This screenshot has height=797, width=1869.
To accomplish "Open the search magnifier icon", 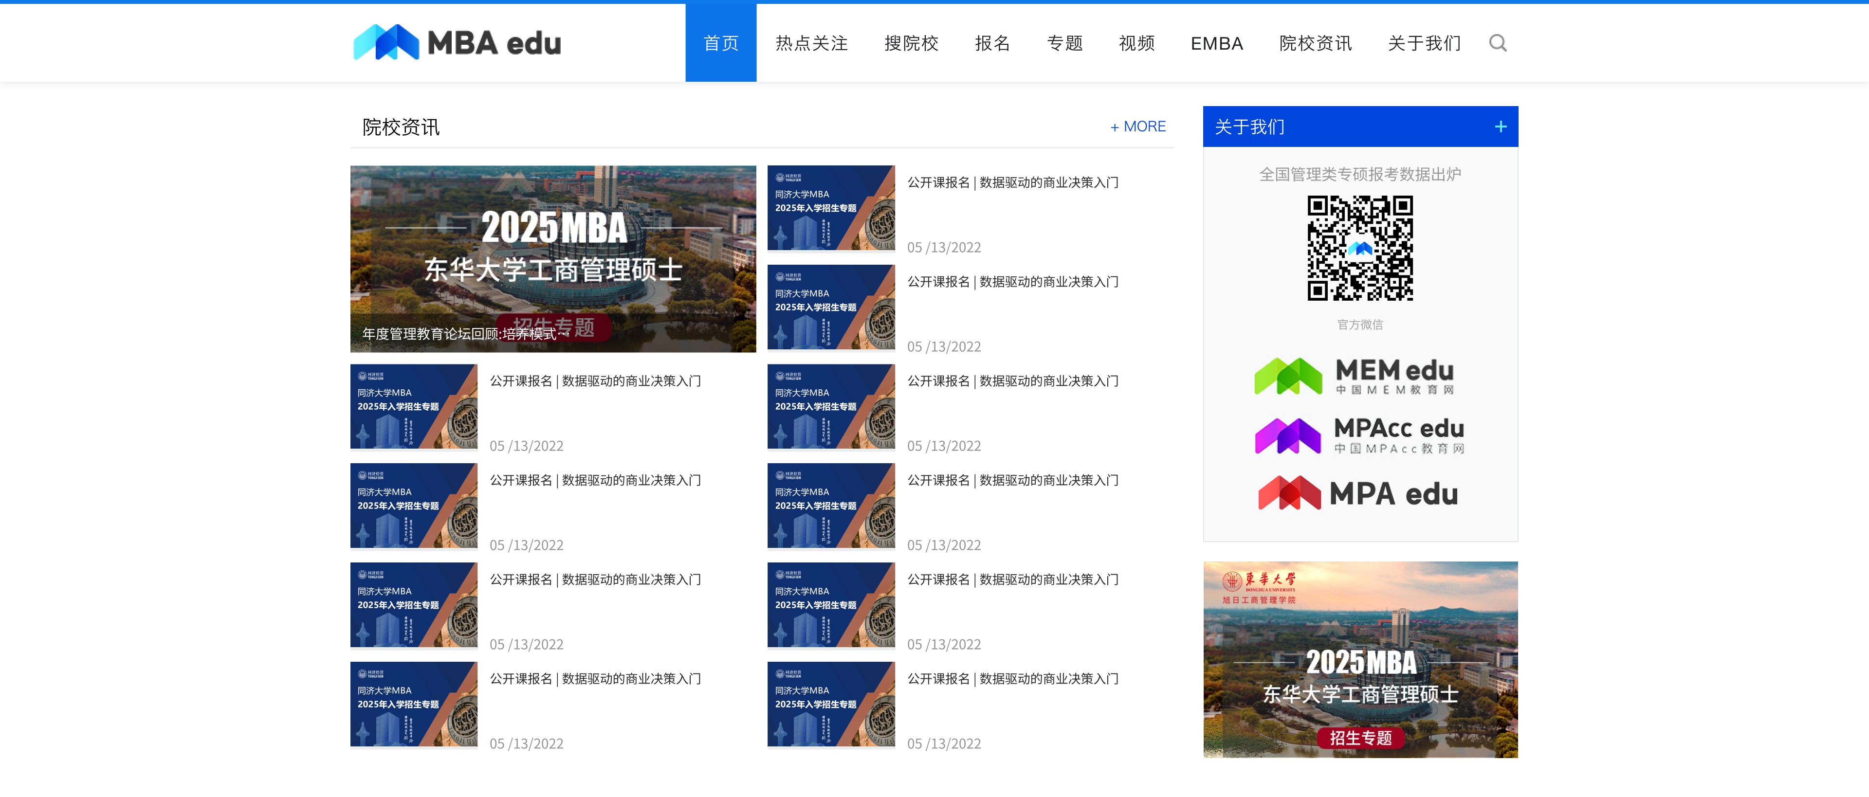I will pyautogui.click(x=1498, y=43).
